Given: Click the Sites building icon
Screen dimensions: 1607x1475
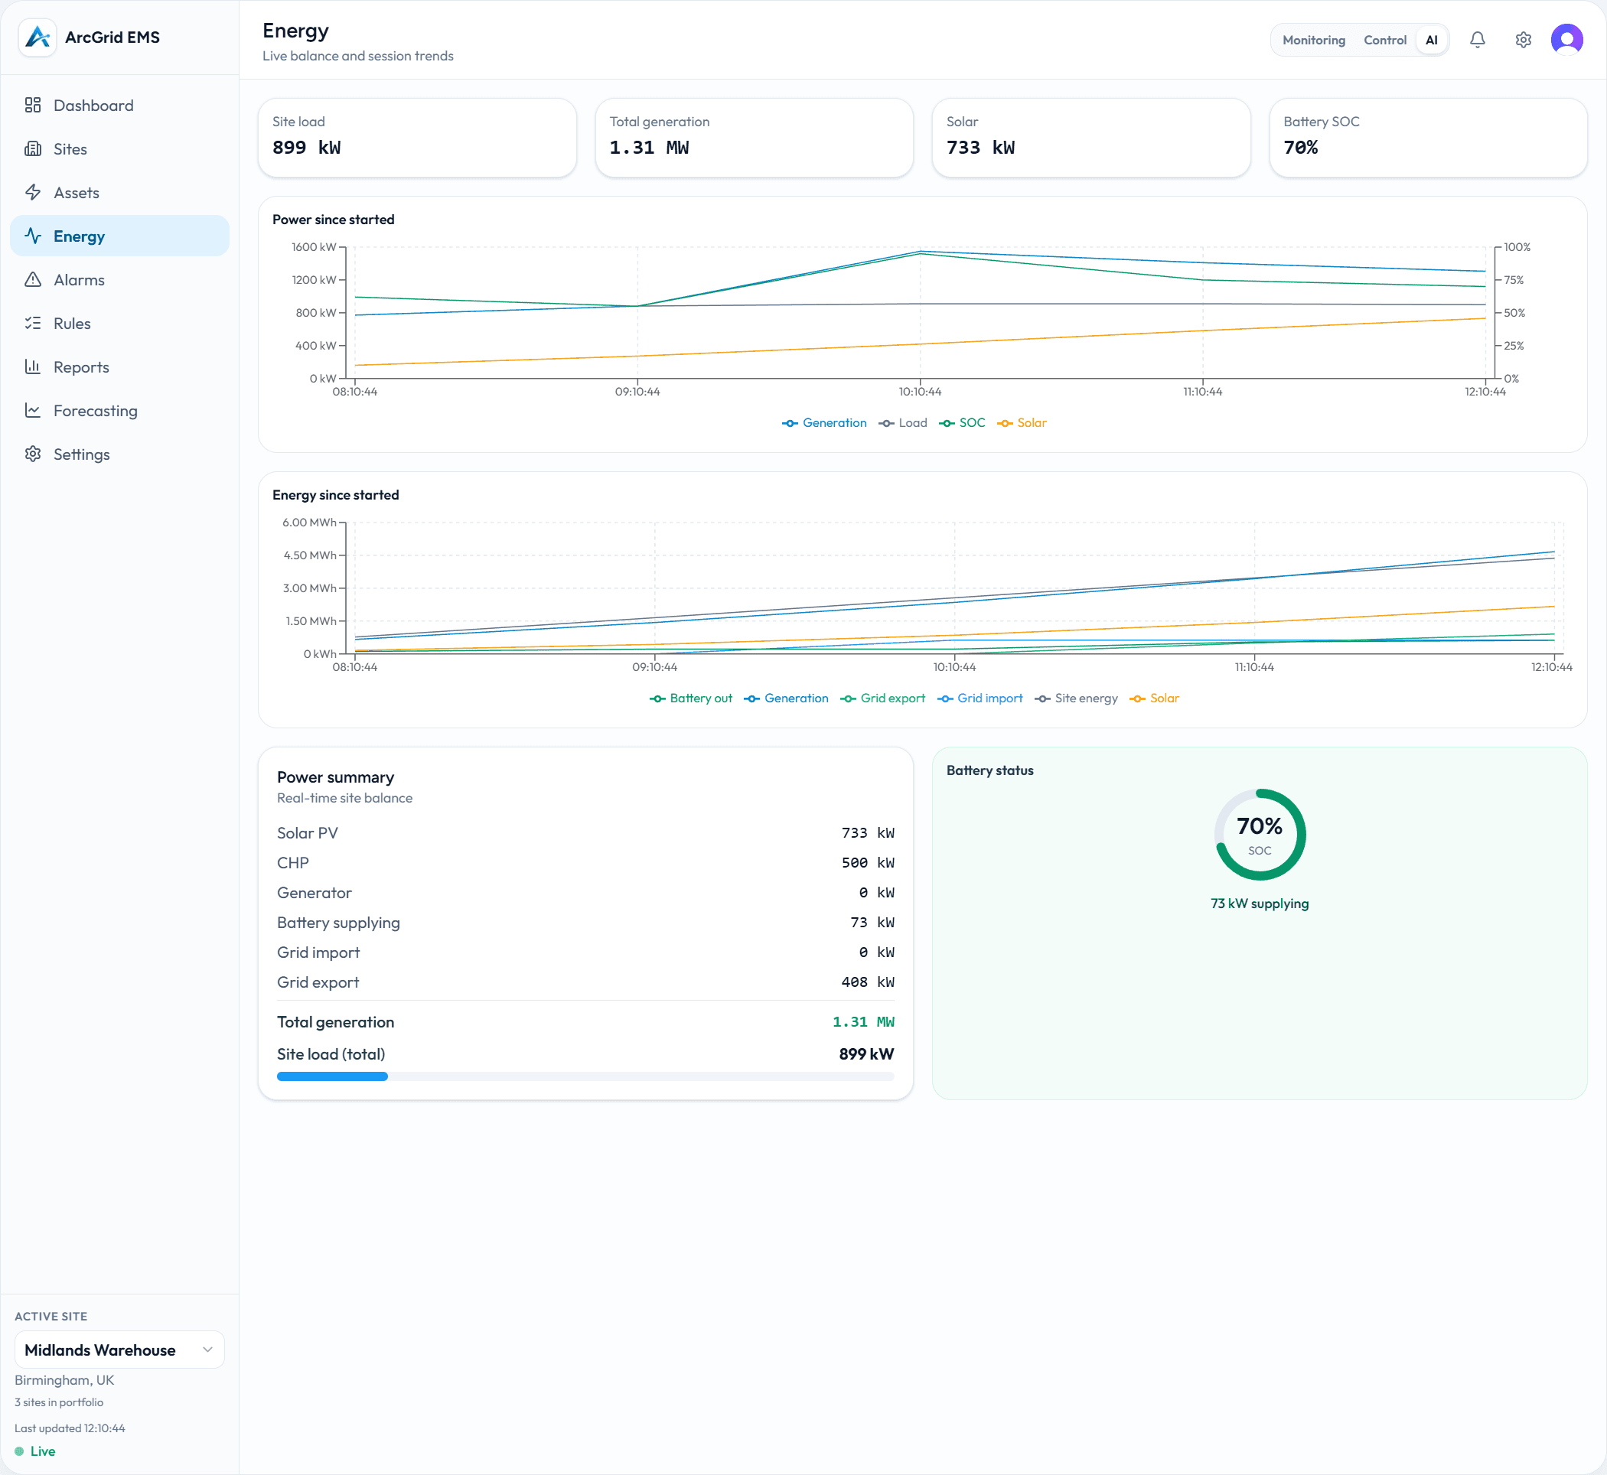Looking at the screenshot, I should pos(33,149).
